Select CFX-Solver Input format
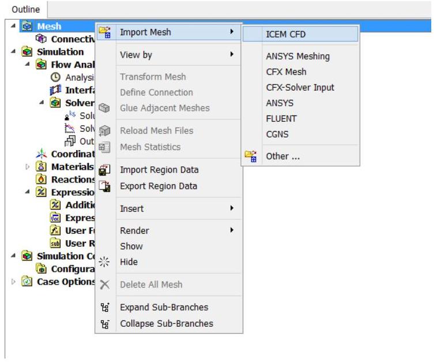 tap(300, 87)
